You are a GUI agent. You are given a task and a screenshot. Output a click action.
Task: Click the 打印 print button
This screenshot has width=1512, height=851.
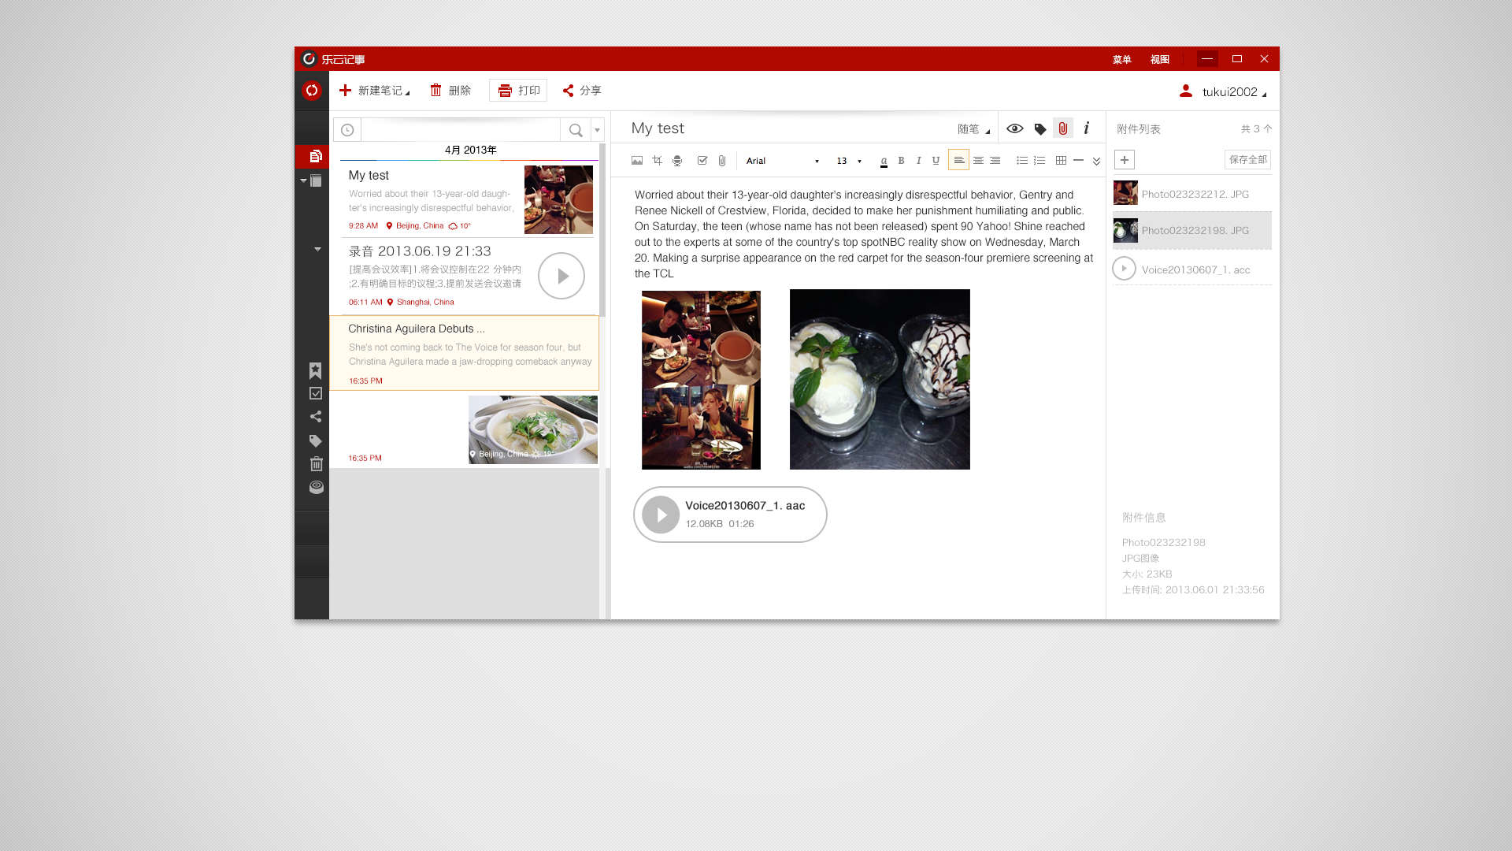(518, 91)
